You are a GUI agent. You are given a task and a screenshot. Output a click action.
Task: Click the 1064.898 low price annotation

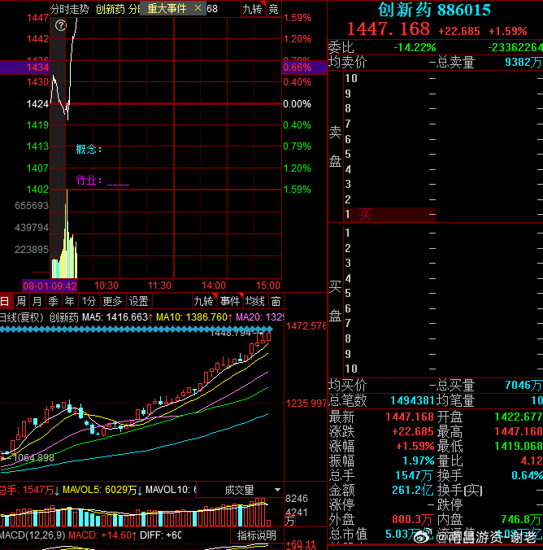pyautogui.click(x=33, y=457)
